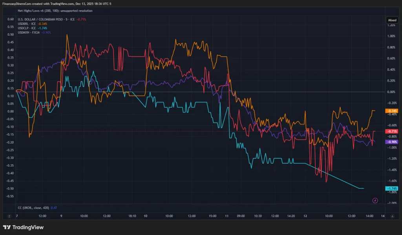Click the TradingView logo
This screenshot has height=235, width=402.
pos(23,228)
